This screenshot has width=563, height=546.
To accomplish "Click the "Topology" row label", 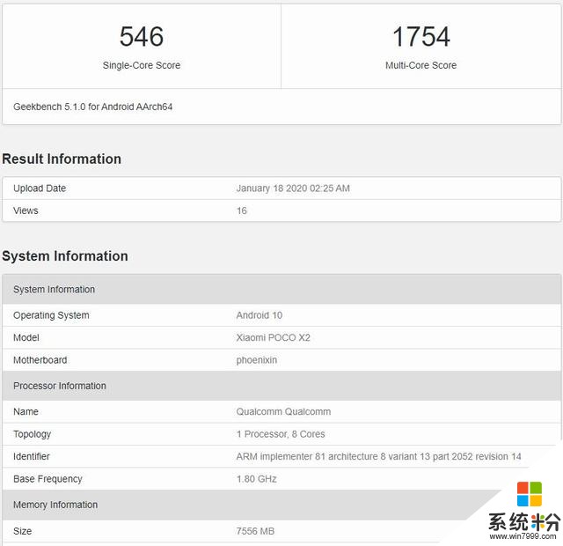I will [x=32, y=434].
